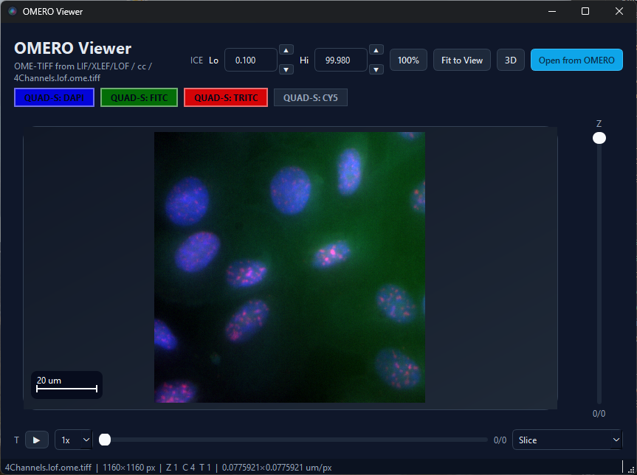Decrease the Lo threshold using its down arrow

tap(286, 69)
